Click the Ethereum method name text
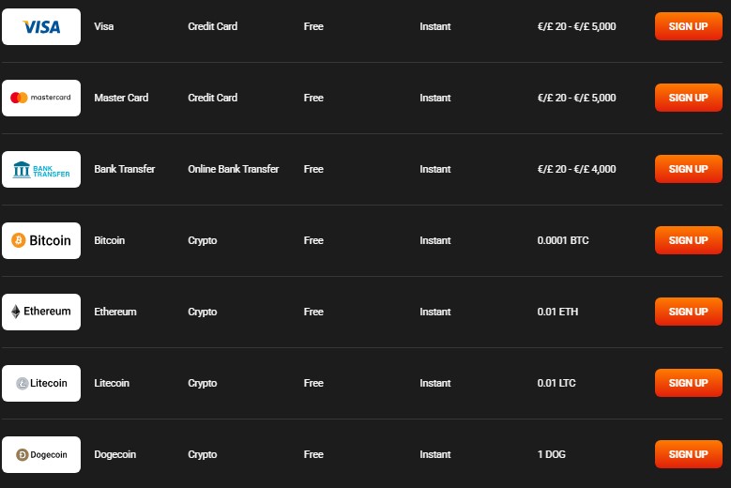731x488 pixels. click(x=115, y=312)
